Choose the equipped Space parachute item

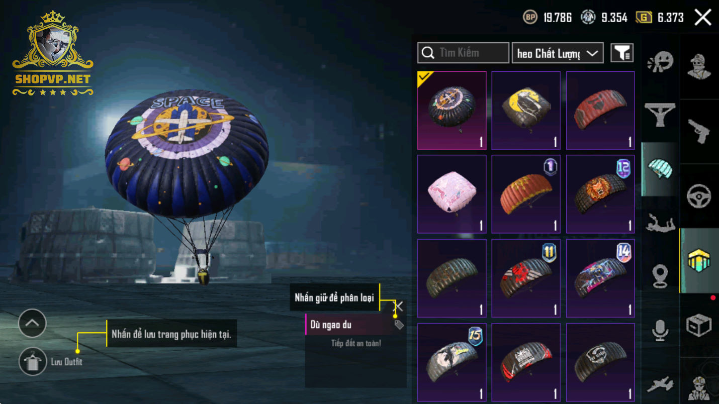452,111
